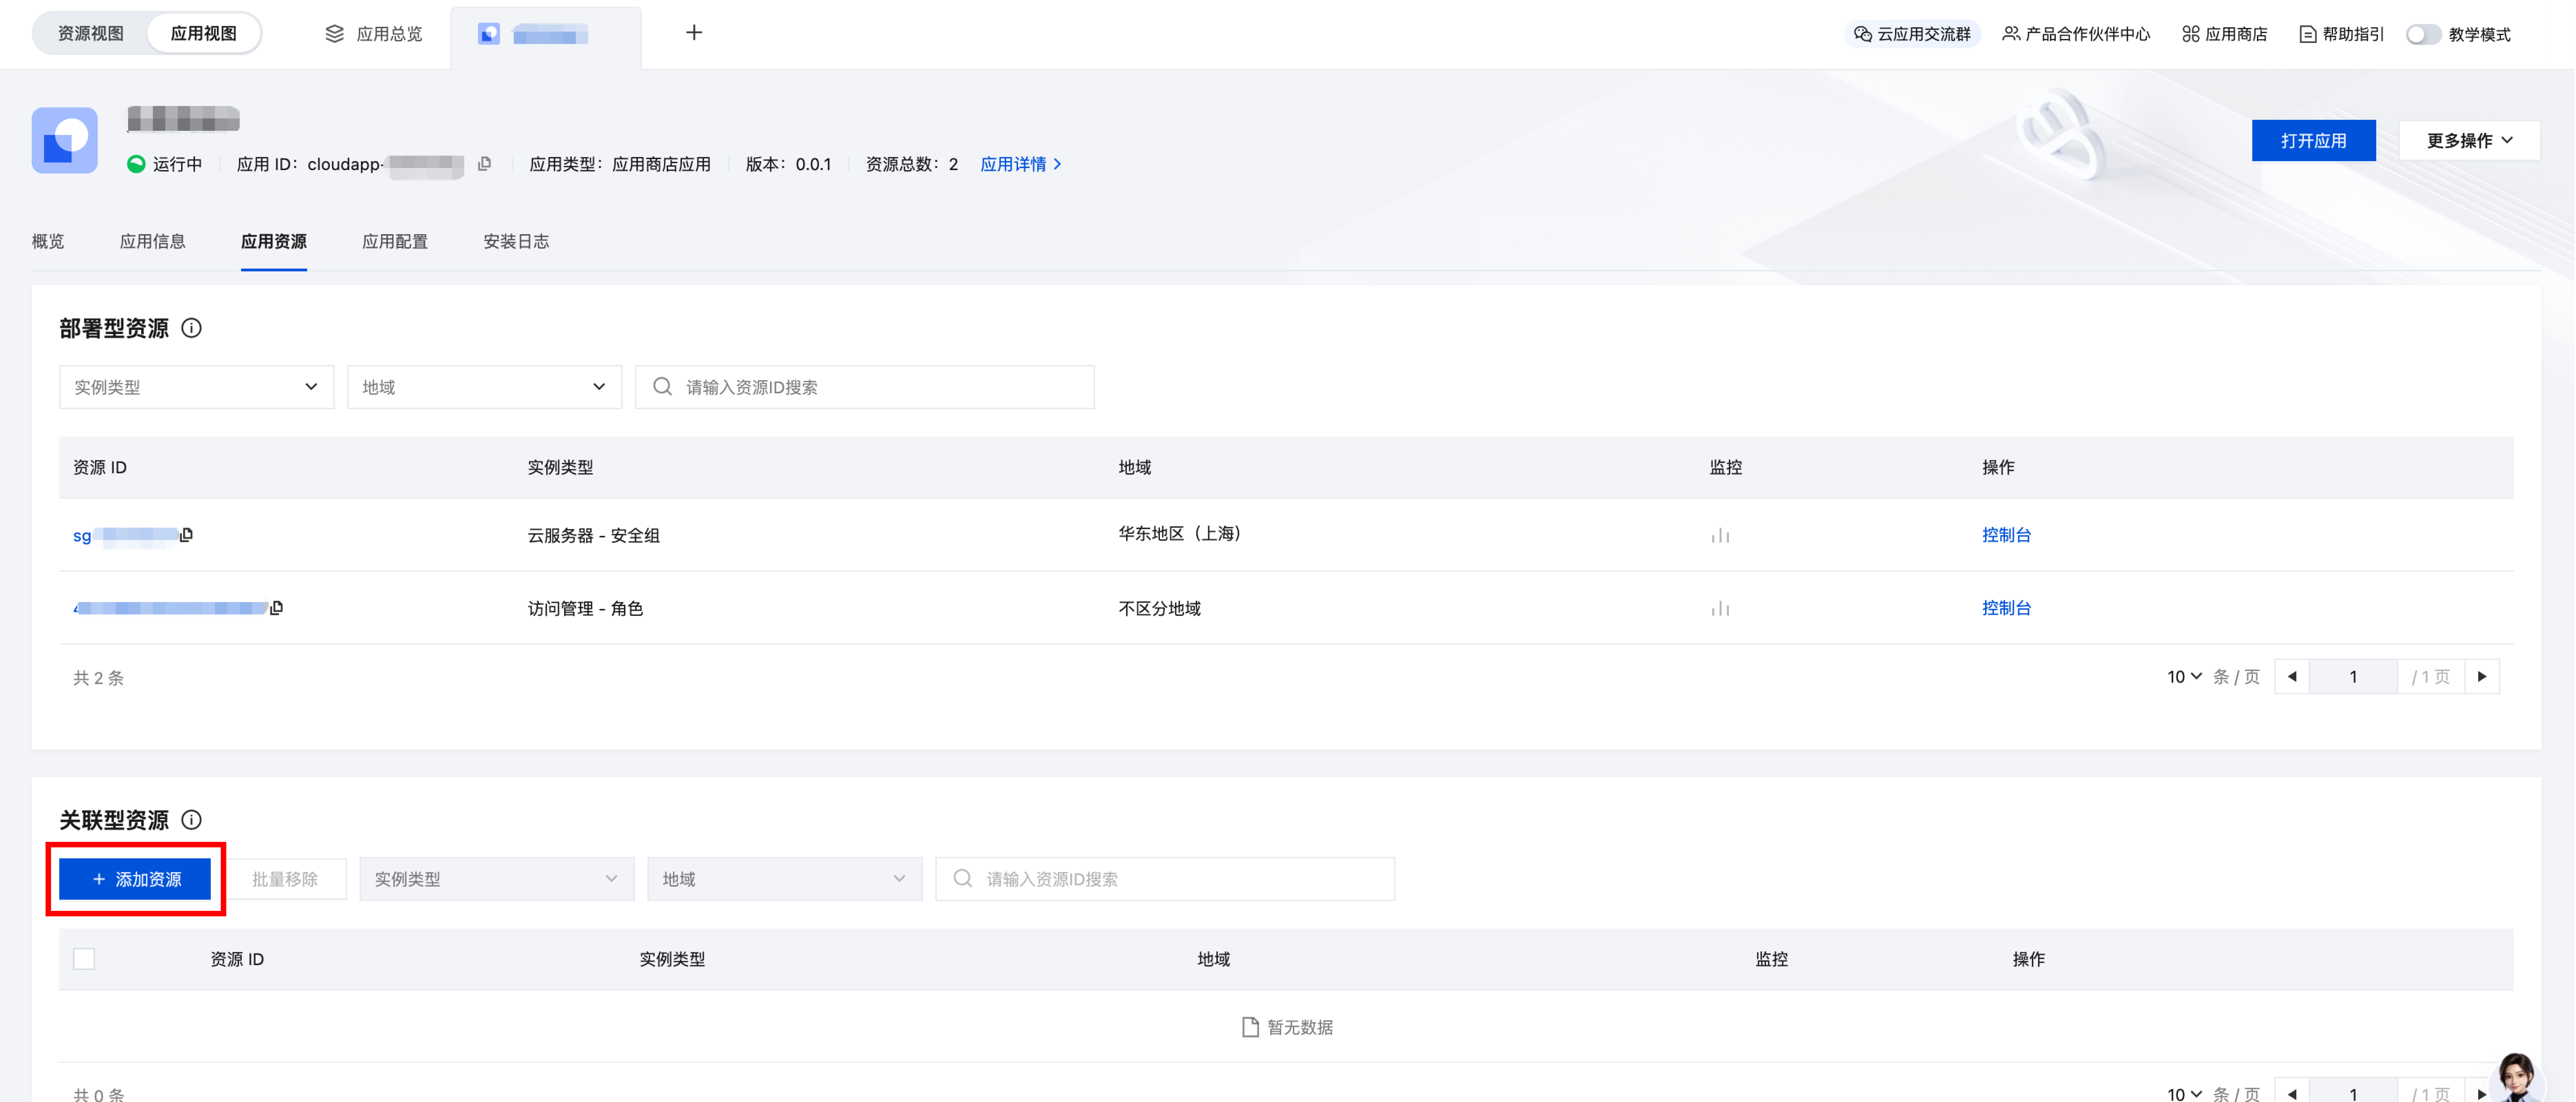Open 产品合作伙伴中心
The height and width of the screenshot is (1102, 2576).
2076,34
